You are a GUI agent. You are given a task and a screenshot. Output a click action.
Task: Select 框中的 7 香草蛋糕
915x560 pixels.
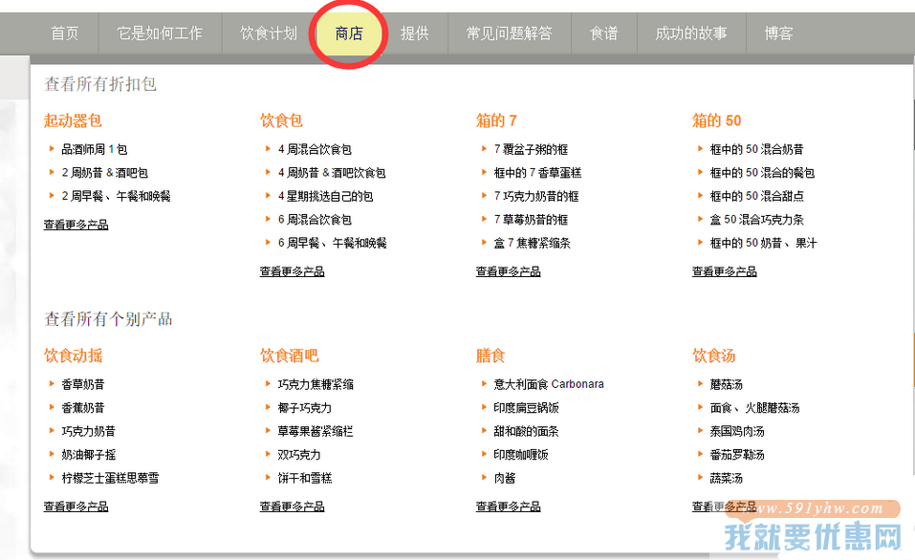click(x=537, y=173)
